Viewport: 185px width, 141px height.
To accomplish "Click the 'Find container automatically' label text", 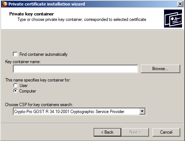I will (43, 54).
